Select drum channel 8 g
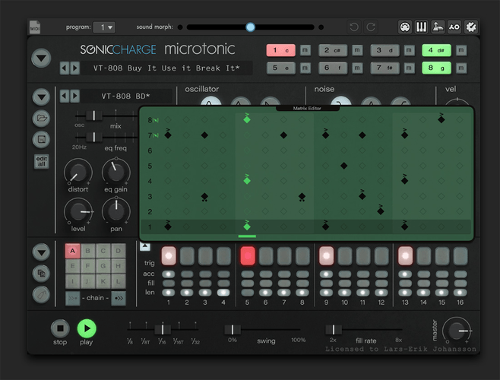This screenshot has width=500, height=380. [436, 68]
